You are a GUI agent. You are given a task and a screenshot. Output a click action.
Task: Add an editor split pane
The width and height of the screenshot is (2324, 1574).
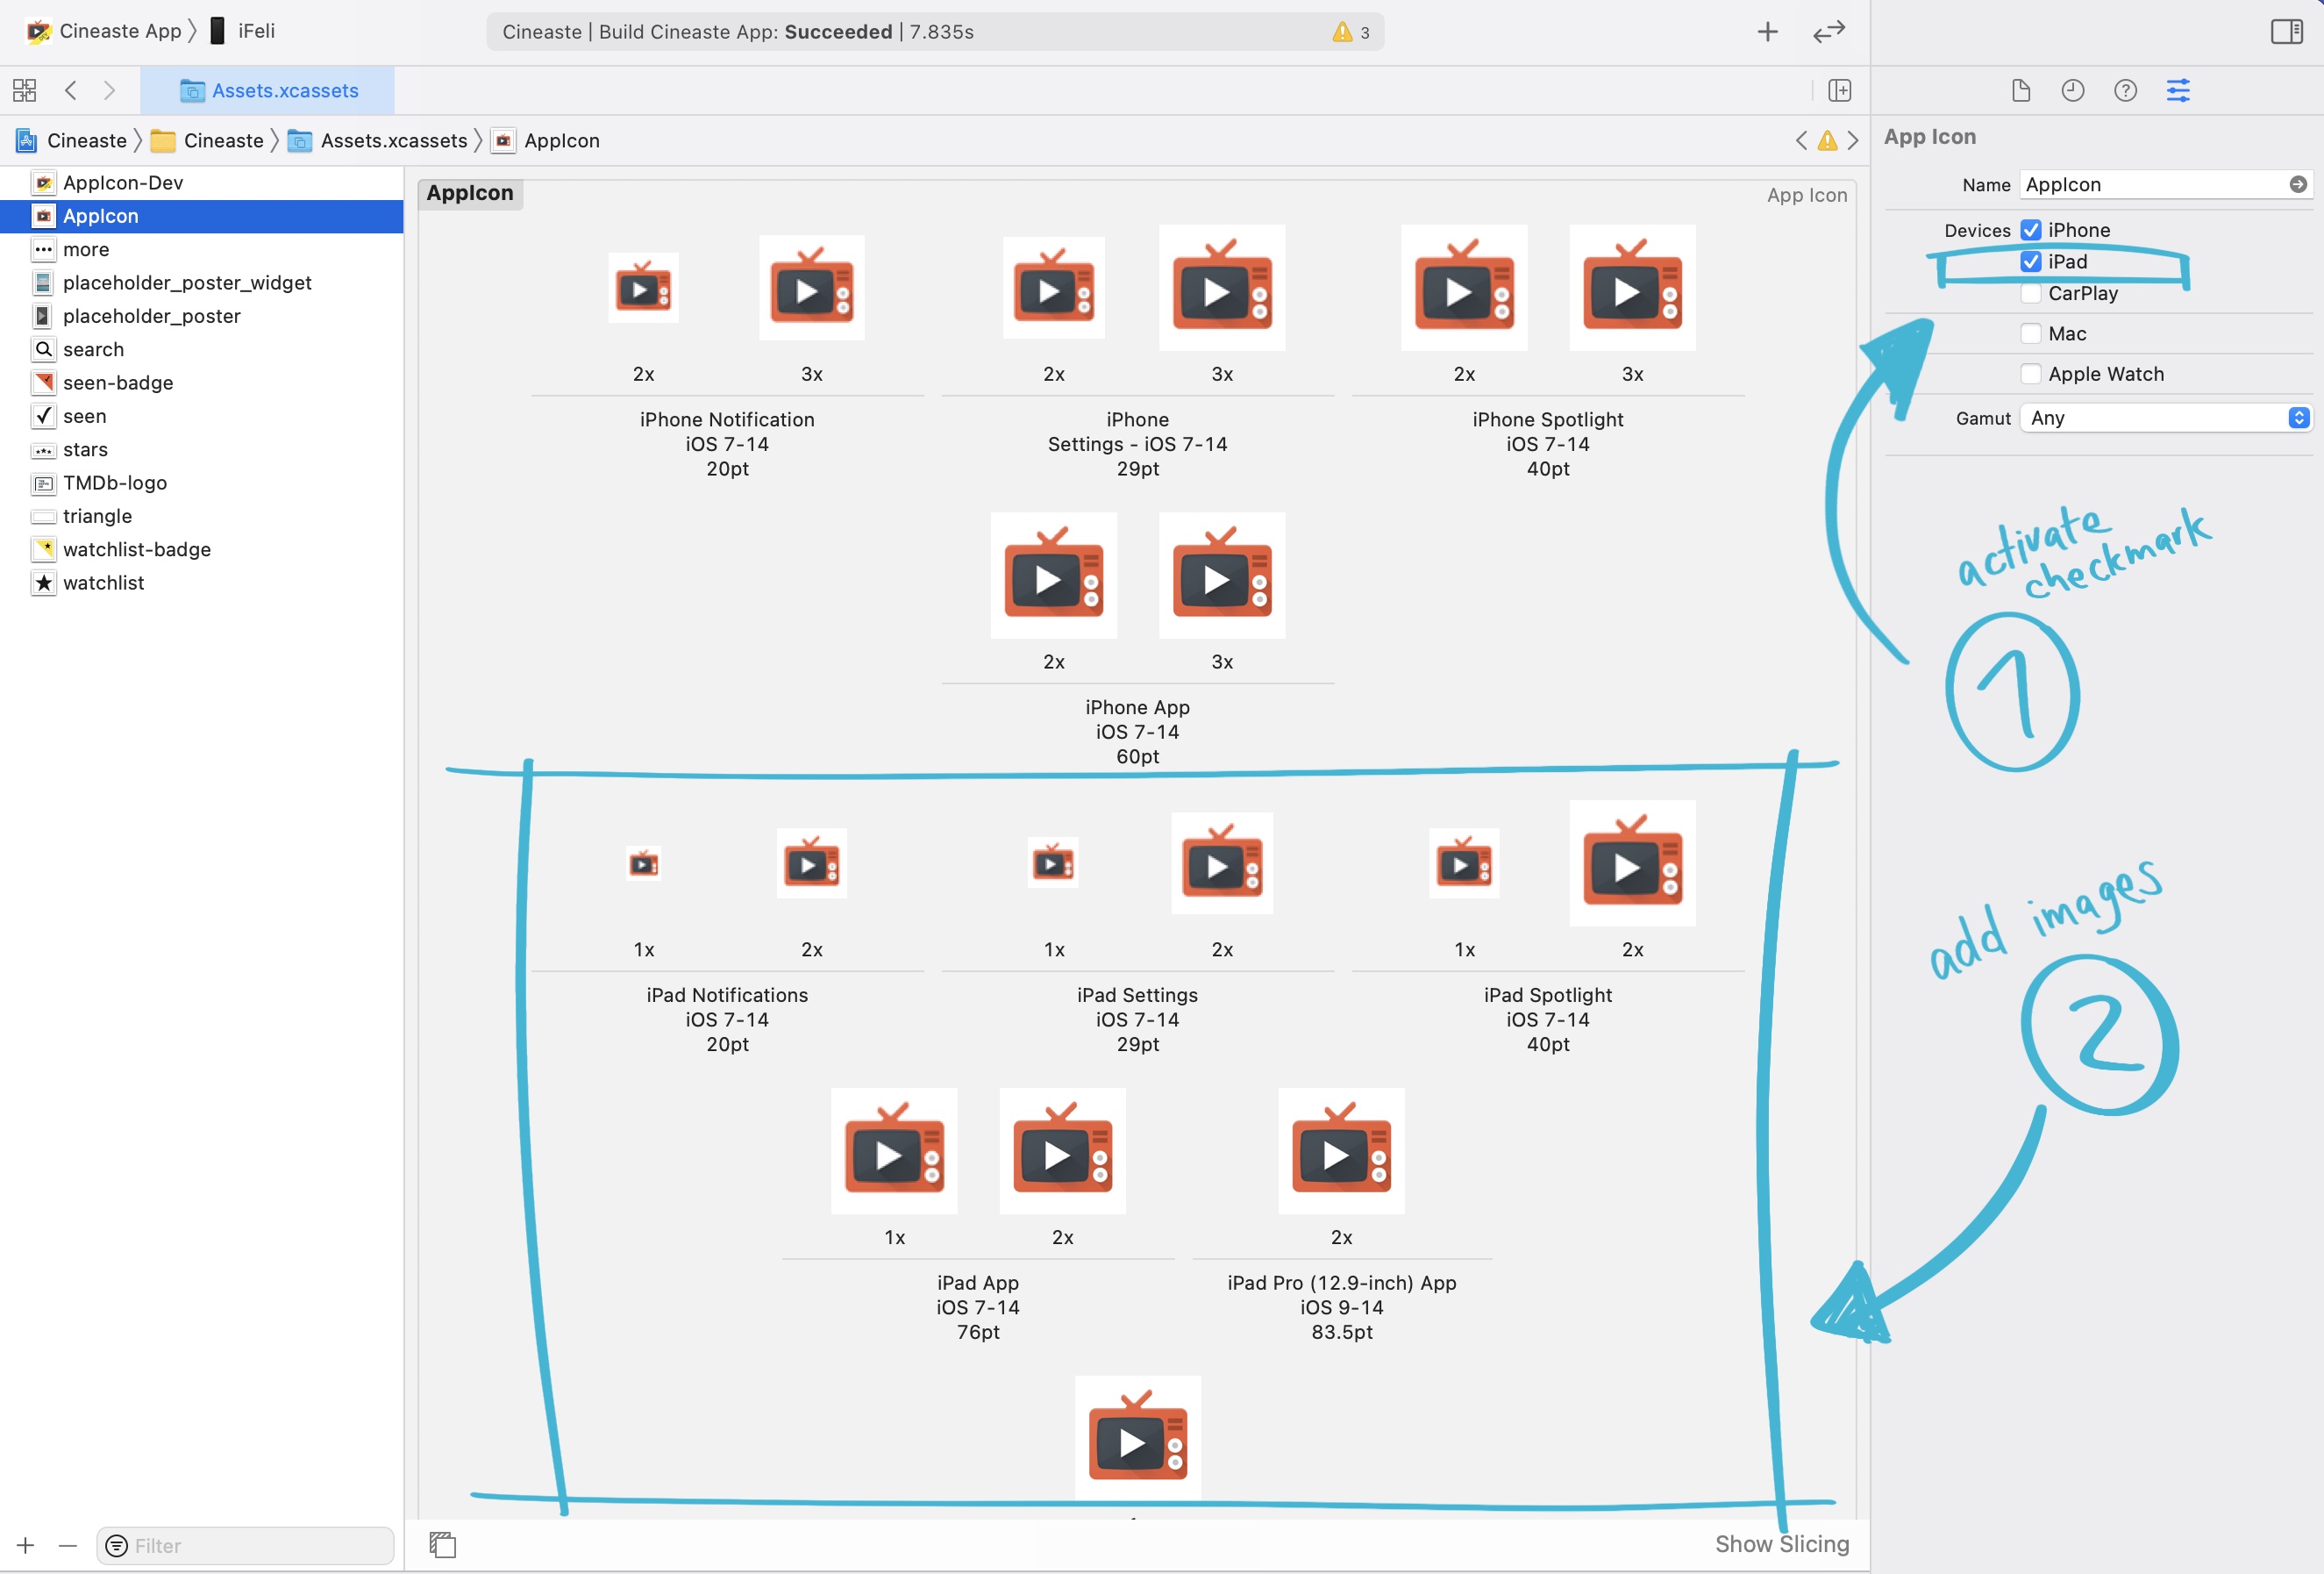click(x=1839, y=91)
